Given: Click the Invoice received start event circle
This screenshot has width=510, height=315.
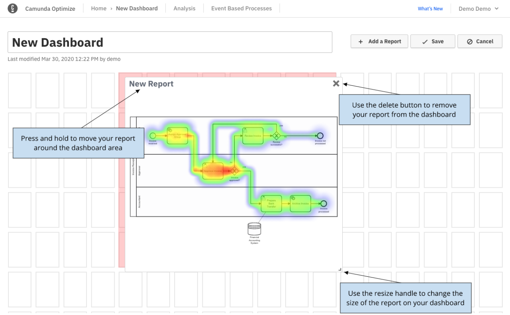Looking at the screenshot, I should 153,136.
